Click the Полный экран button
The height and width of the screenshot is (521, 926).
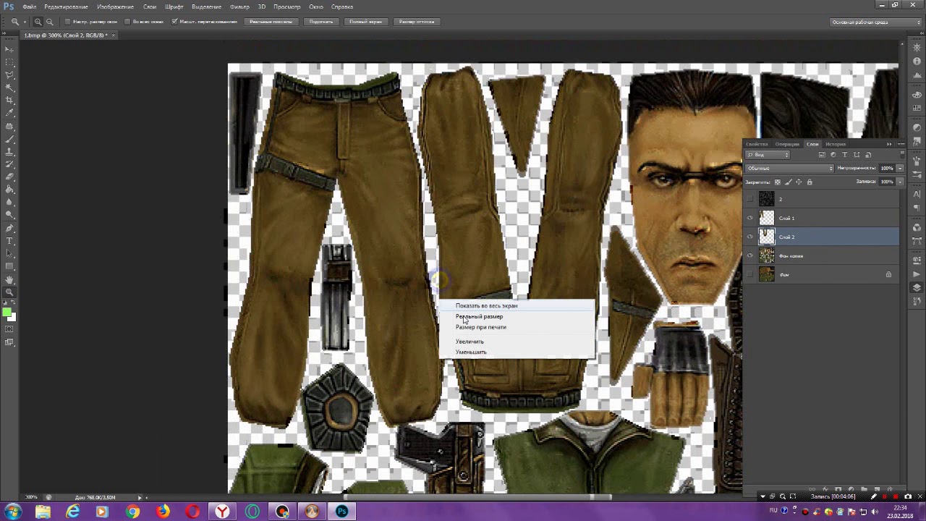tap(365, 22)
